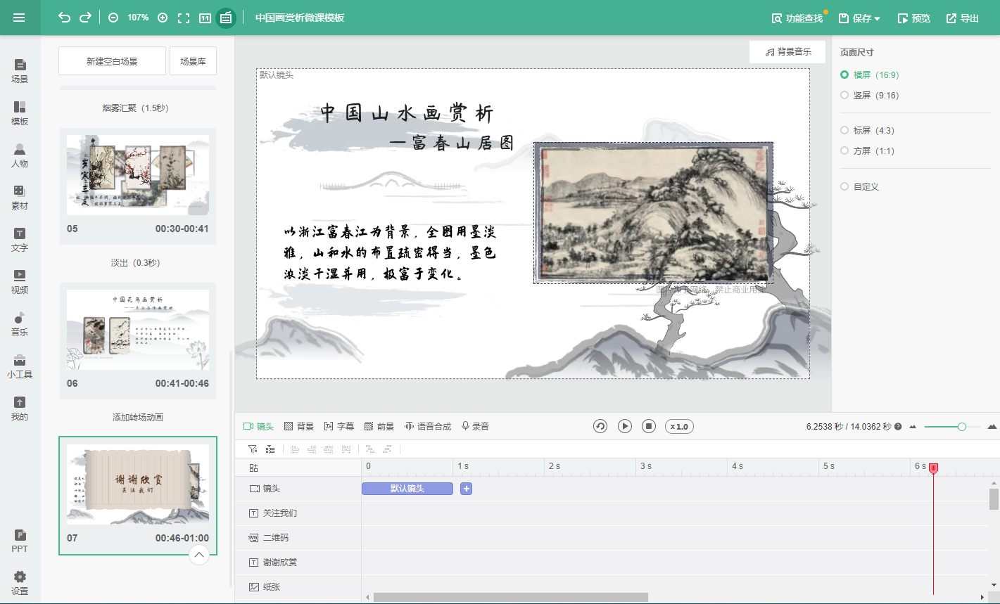This screenshot has width=1000, height=604.
Task: Select 标屏 (4:3) page size
Action: (x=867, y=130)
